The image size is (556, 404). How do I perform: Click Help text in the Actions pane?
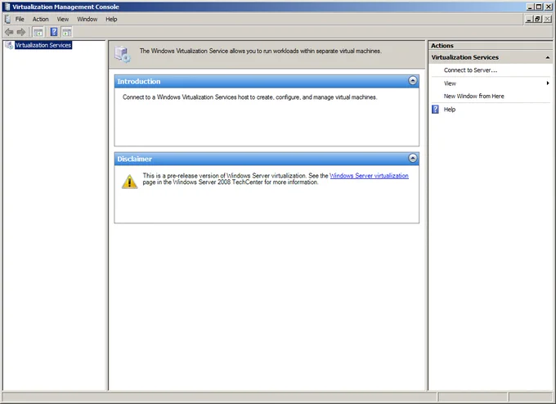[x=449, y=110]
